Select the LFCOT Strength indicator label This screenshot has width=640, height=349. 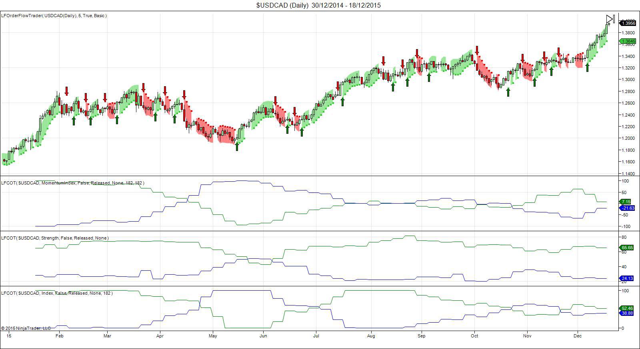[x=55, y=238]
